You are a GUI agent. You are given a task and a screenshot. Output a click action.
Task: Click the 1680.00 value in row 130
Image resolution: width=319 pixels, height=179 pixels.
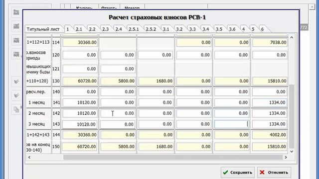click(156, 81)
